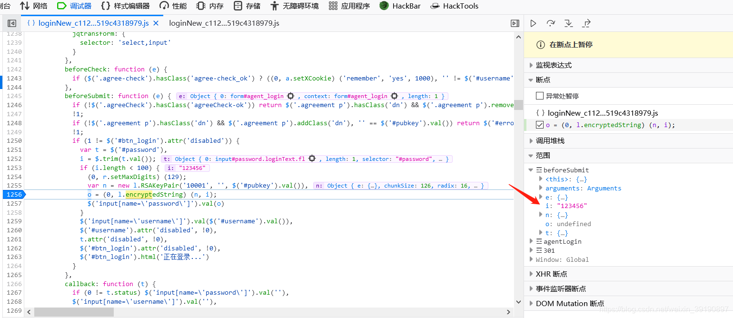Select scope value o: undefined

(568, 224)
